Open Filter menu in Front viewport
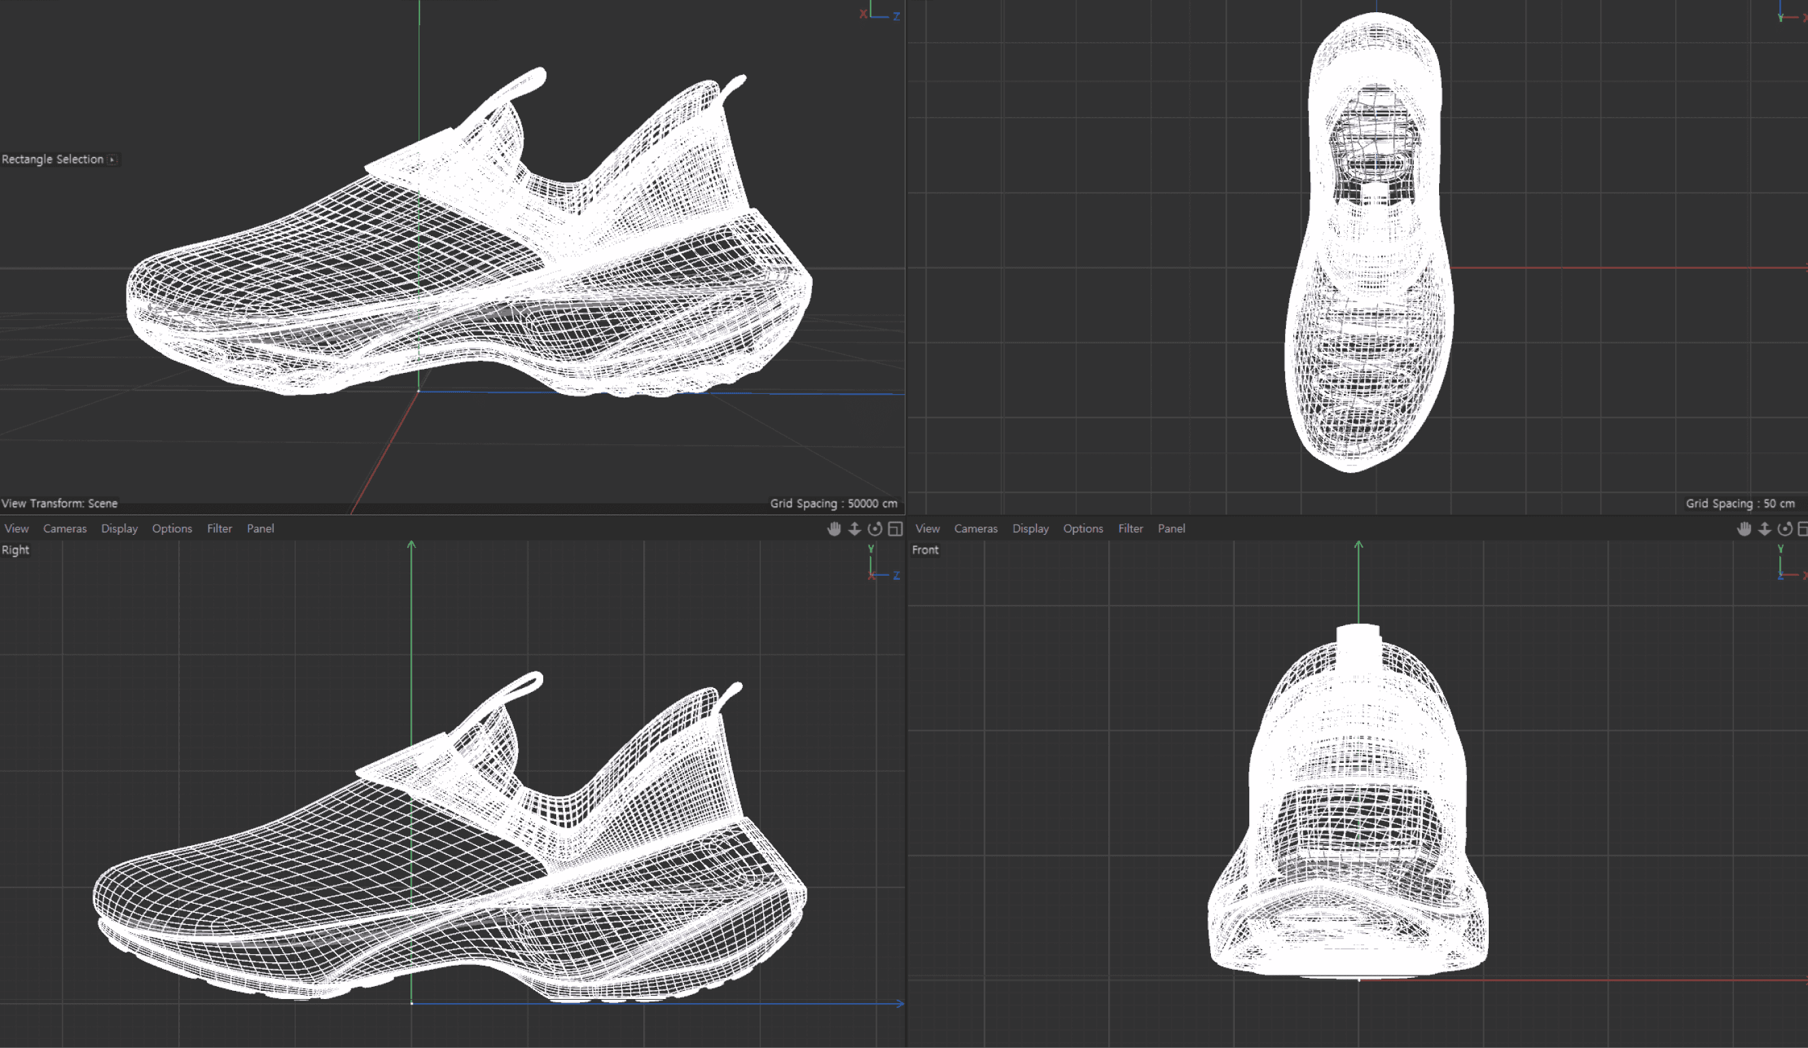The image size is (1808, 1048). click(1130, 529)
